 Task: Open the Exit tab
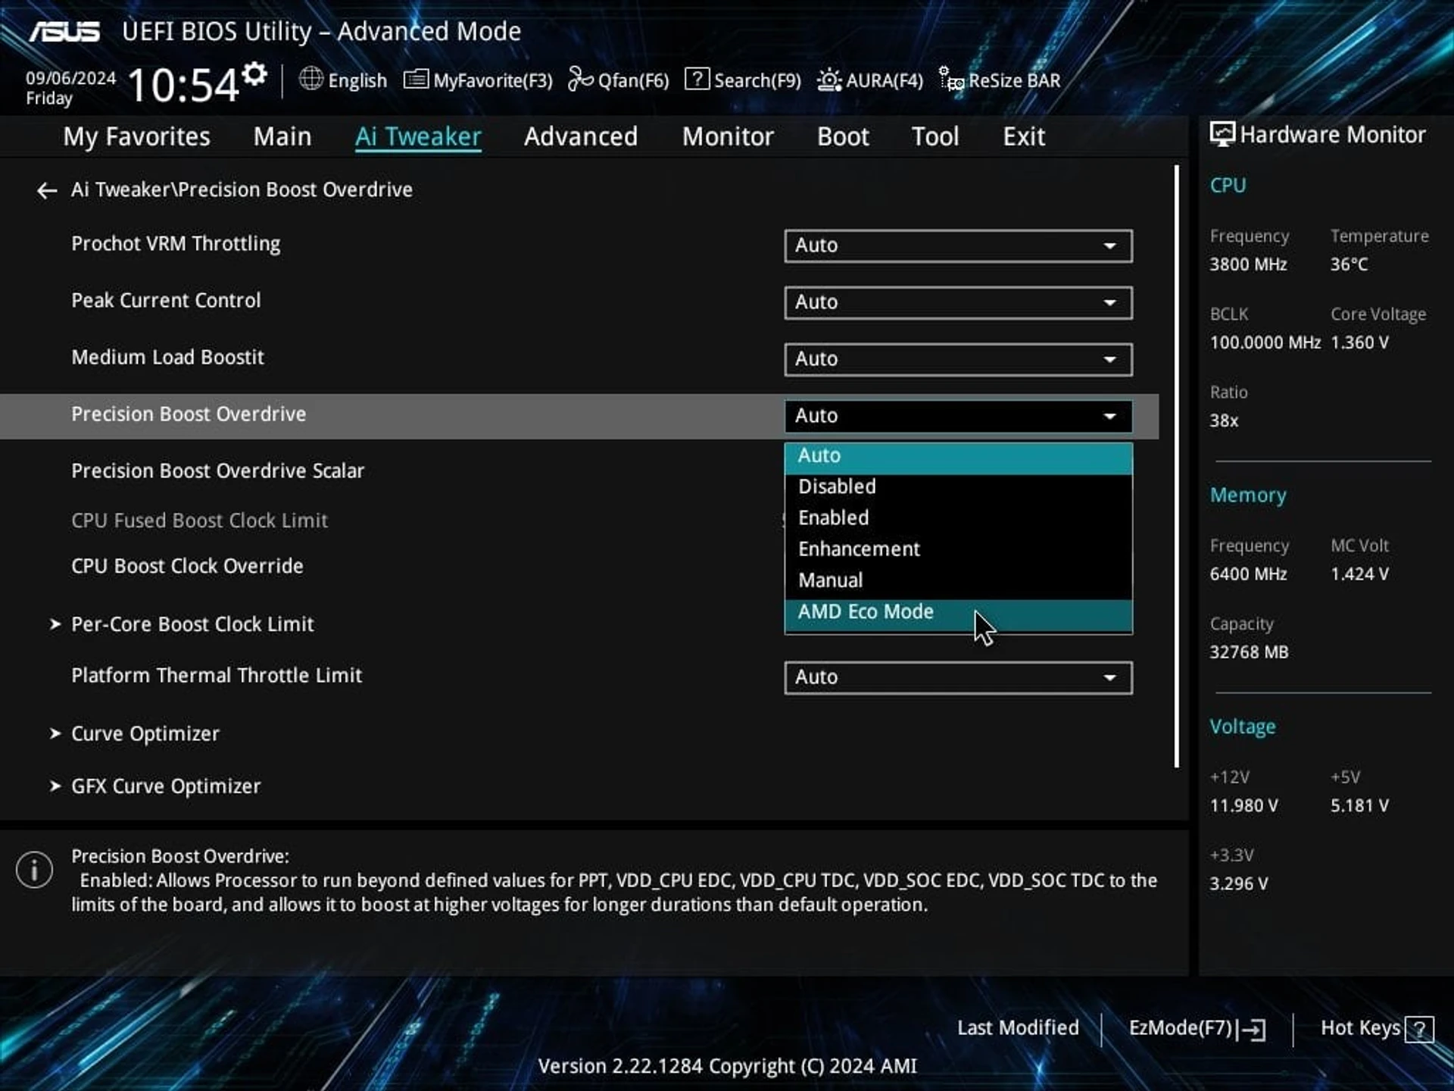pos(1024,136)
